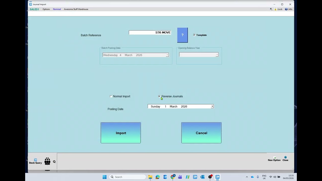The image size is (322, 181).
Task: Lock the session with the Lock icon
Action: [x=278, y=9]
